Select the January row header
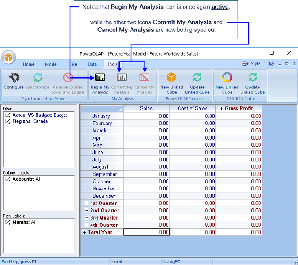The height and width of the screenshot is (265, 298). 102,116
